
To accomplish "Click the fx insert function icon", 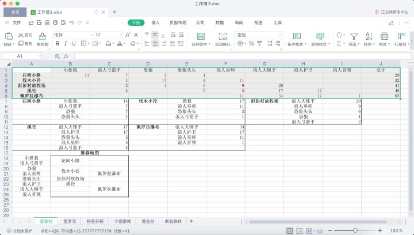I will click(x=66, y=56).
